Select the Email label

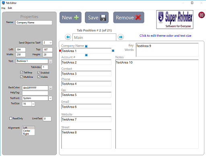click(65, 102)
